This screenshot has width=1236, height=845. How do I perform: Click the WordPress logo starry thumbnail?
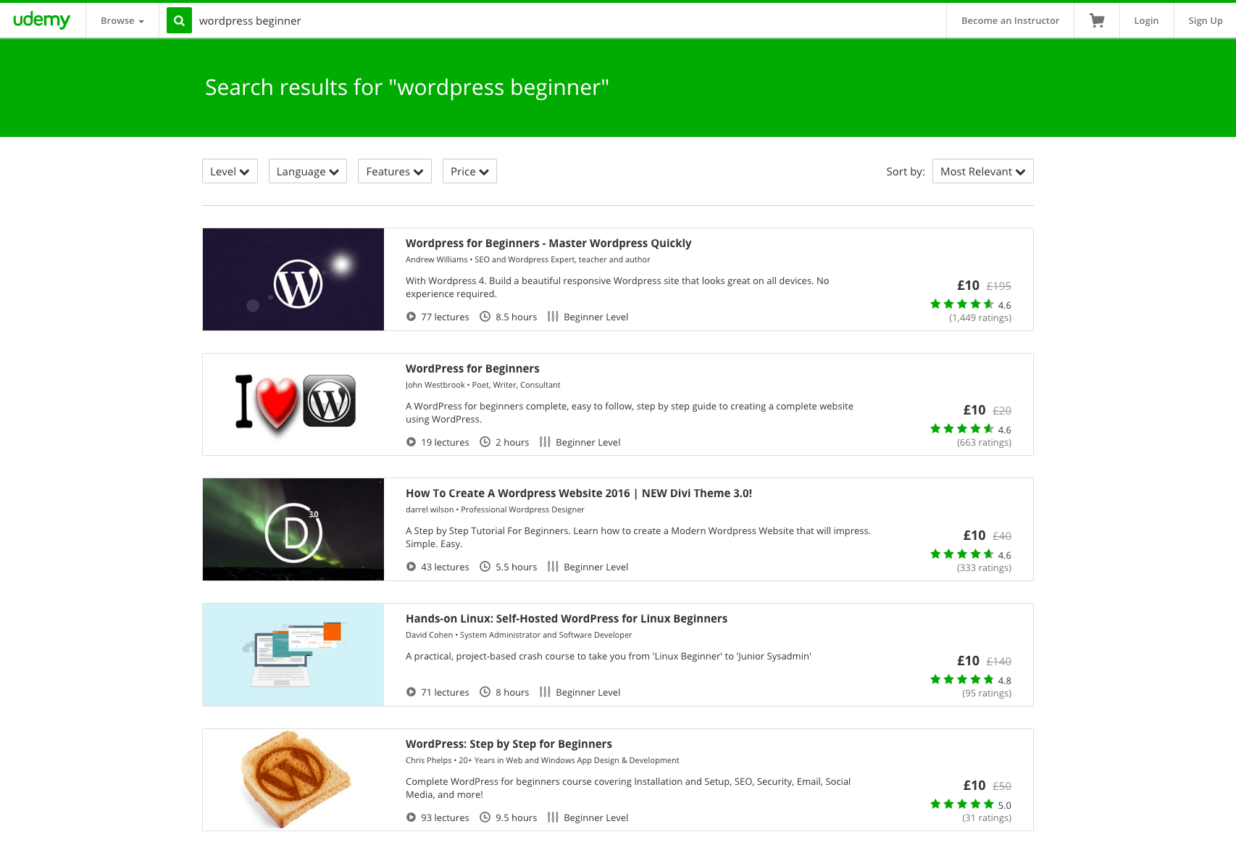click(293, 280)
